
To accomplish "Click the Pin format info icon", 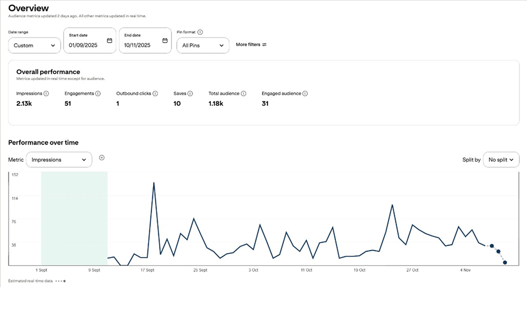I will point(200,32).
